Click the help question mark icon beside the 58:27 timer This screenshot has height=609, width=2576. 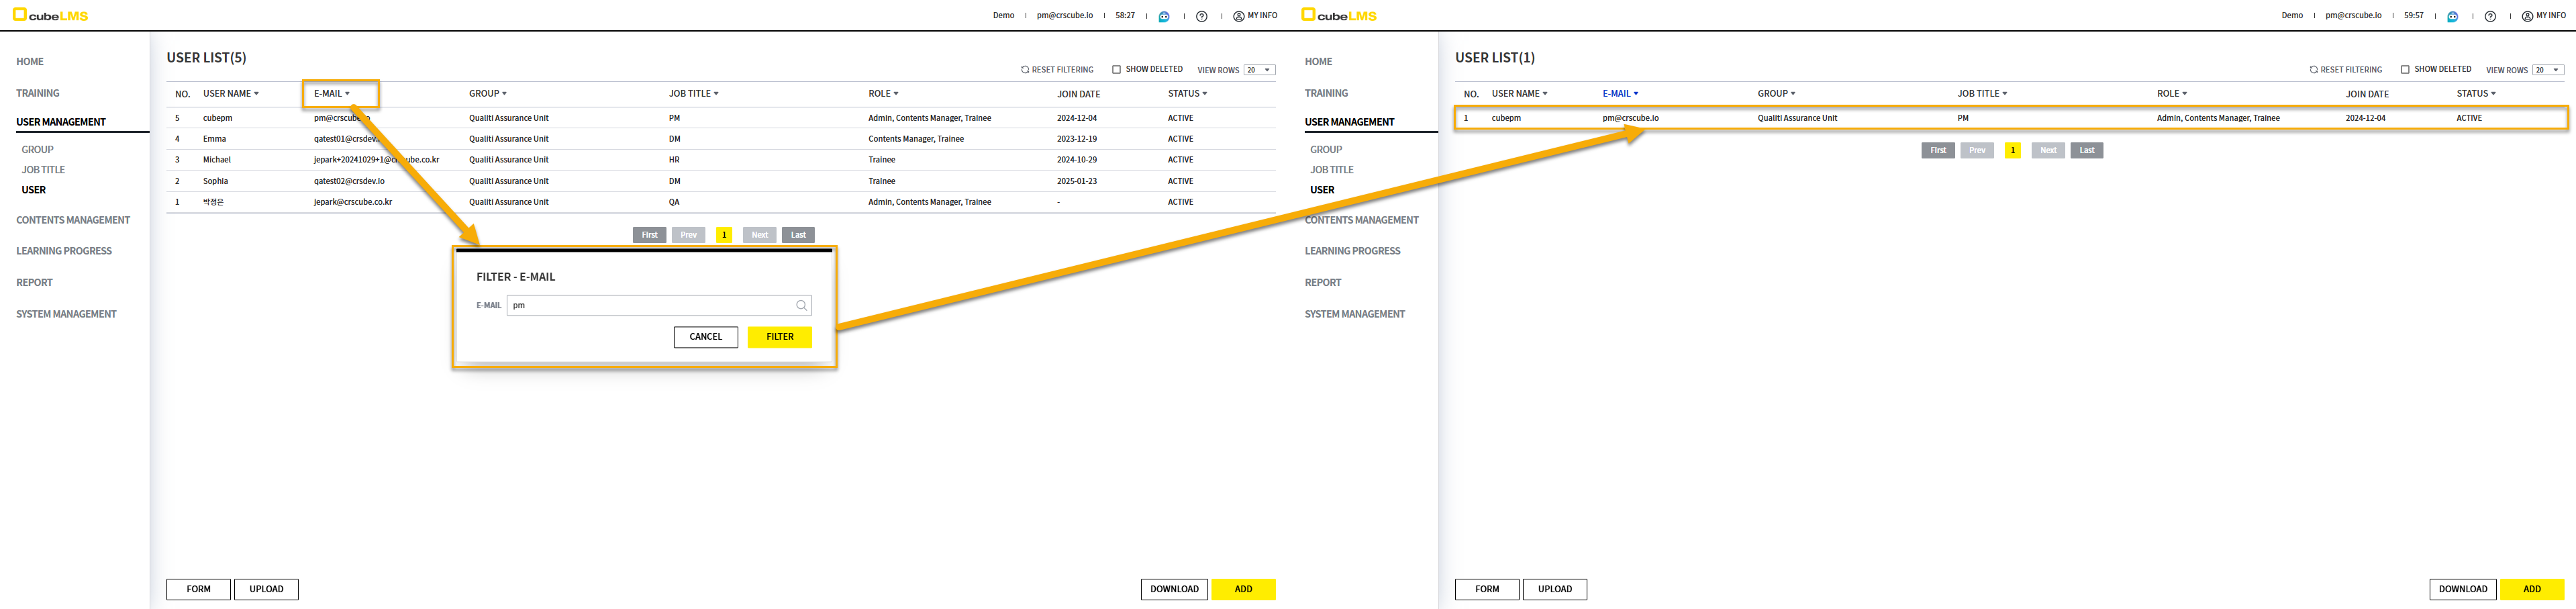1202,16
